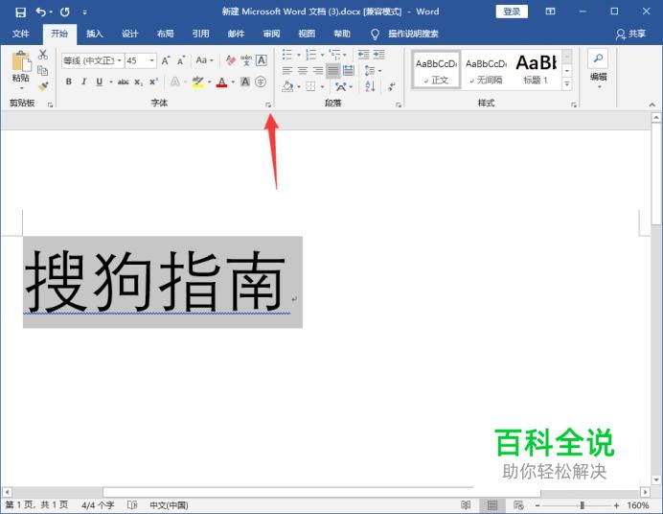This screenshot has height=514, width=663.
Task: Sort with the A-Z icon
Action: click(370, 86)
